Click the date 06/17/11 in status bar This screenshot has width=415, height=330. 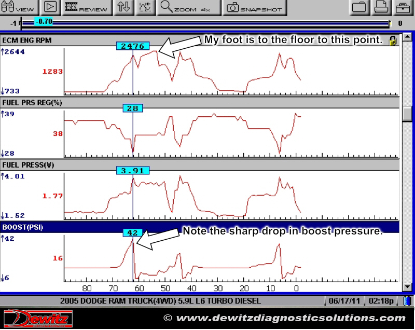[x=344, y=301]
